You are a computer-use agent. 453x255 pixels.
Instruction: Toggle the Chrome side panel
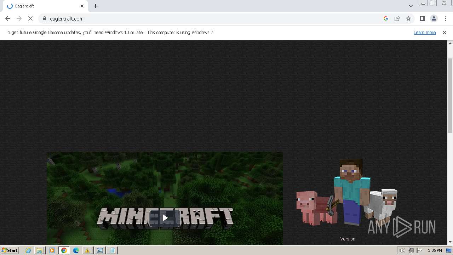pos(423,18)
